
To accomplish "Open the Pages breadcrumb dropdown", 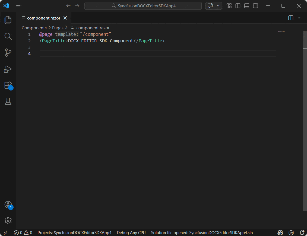I will 58,28.
